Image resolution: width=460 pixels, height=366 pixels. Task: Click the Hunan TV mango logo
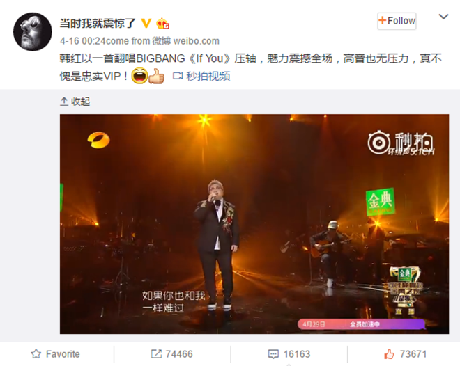click(x=98, y=140)
